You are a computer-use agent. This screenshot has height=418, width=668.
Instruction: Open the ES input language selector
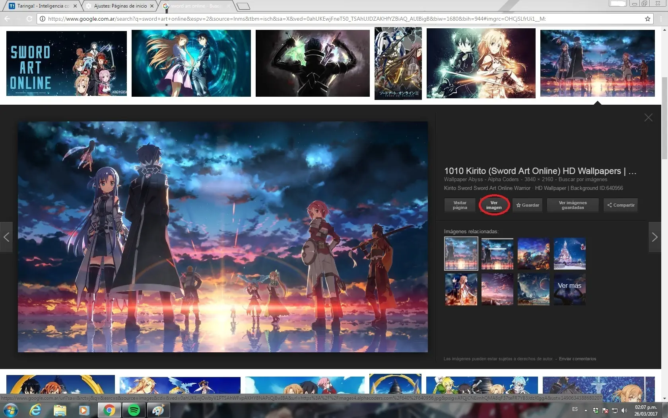[575, 409]
